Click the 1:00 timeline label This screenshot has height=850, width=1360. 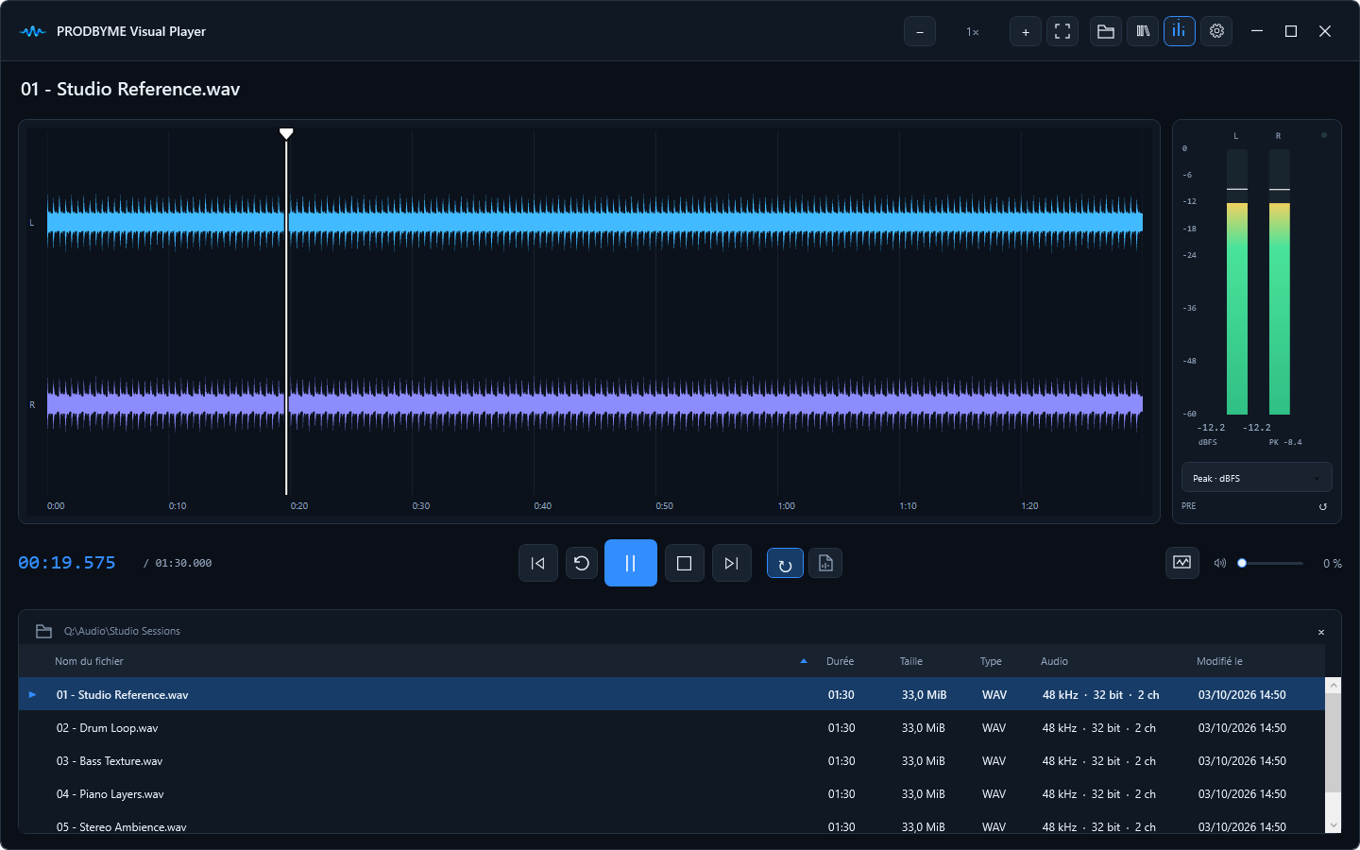[x=787, y=506]
